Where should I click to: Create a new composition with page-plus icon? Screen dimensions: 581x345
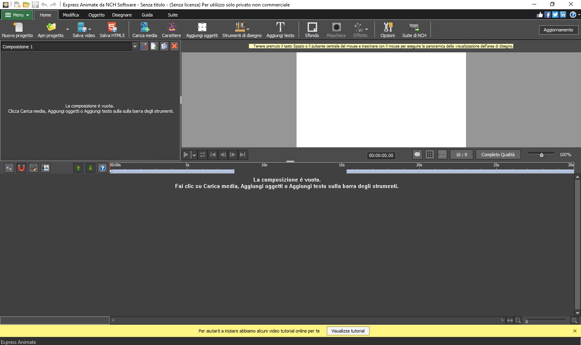pos(154,46)
